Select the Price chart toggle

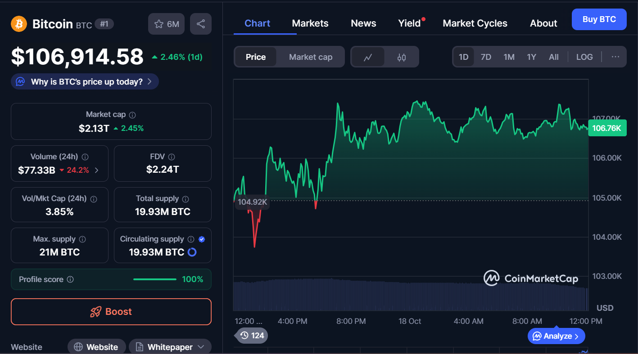[x=255, y=57]
